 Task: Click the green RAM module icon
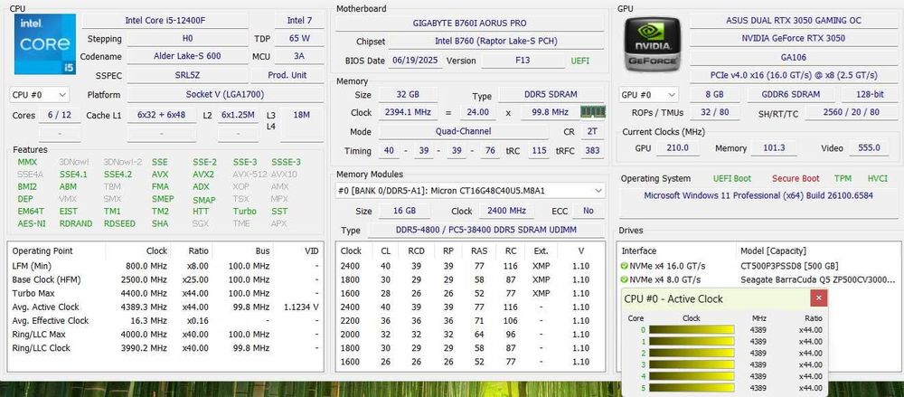(x=593, y=111)
